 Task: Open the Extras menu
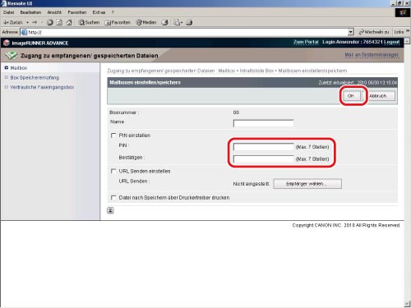click(x=99, y=12)
